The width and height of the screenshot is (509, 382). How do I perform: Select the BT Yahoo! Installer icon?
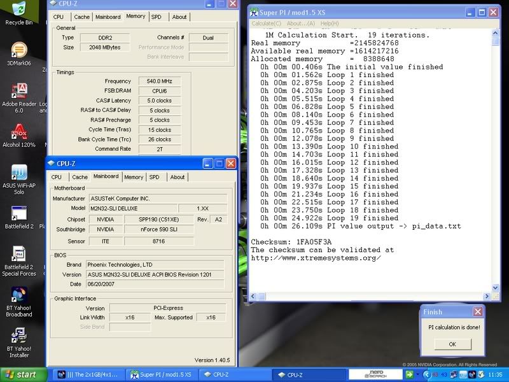[19, 343]
